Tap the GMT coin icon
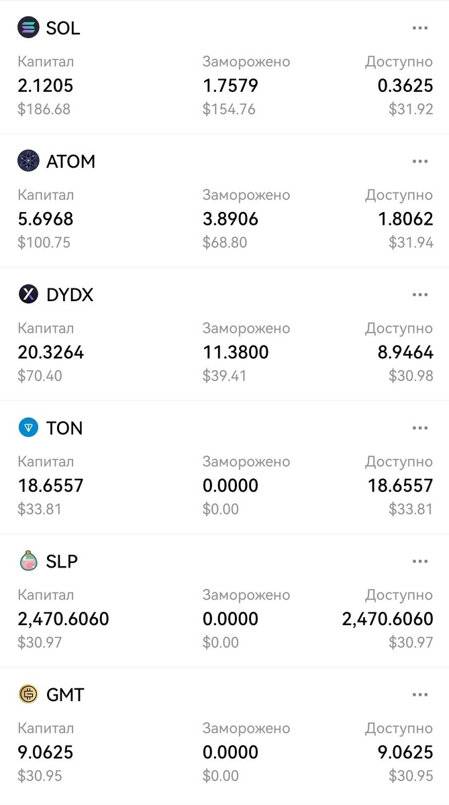The height and width of the screenshot is (805, 449). tap(28, 694)
